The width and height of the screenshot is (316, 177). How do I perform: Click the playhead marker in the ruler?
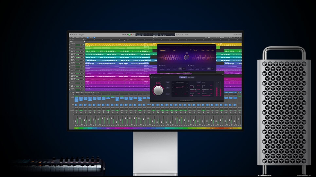tap(124, 40)
